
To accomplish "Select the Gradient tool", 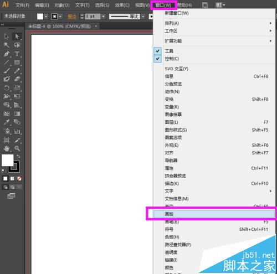I will tap(17, 113).
